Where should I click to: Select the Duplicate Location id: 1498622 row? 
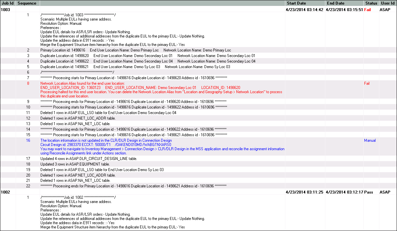(198, 61)
